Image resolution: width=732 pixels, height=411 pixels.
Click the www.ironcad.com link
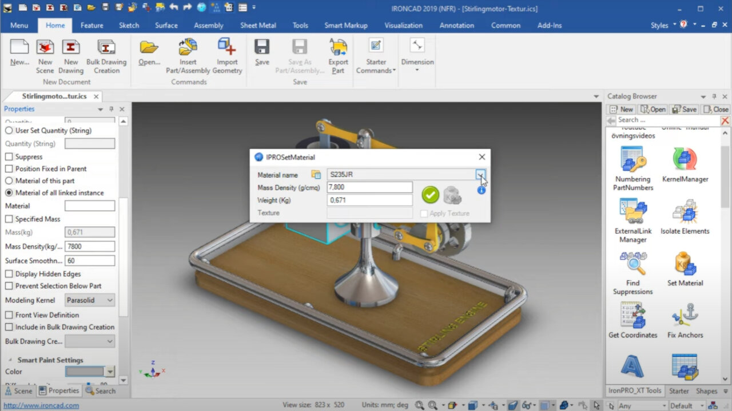click(41, 406)
